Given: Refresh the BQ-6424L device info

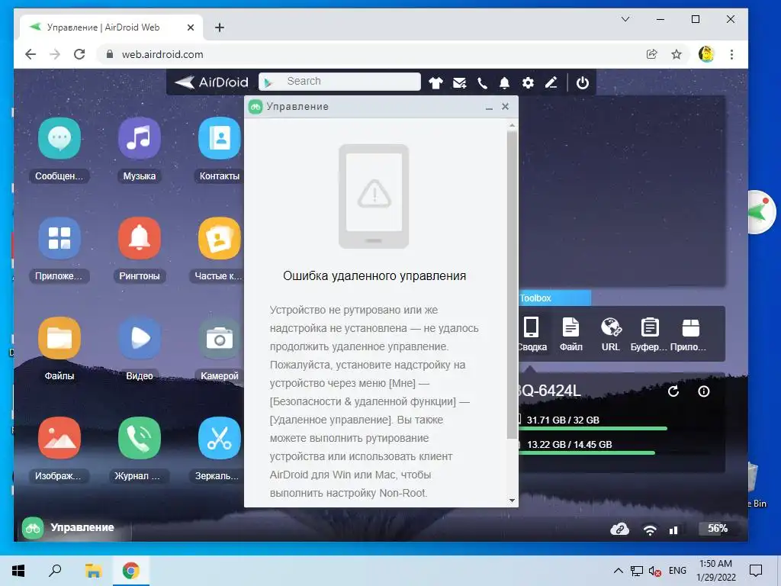Looking at the screenshot, I should tap(673, 391).
